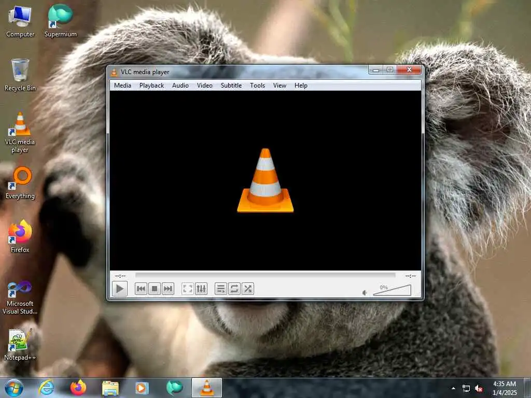Unmute audio via speaker icon in VLC
Screen dimensions: 531x398
365,292
